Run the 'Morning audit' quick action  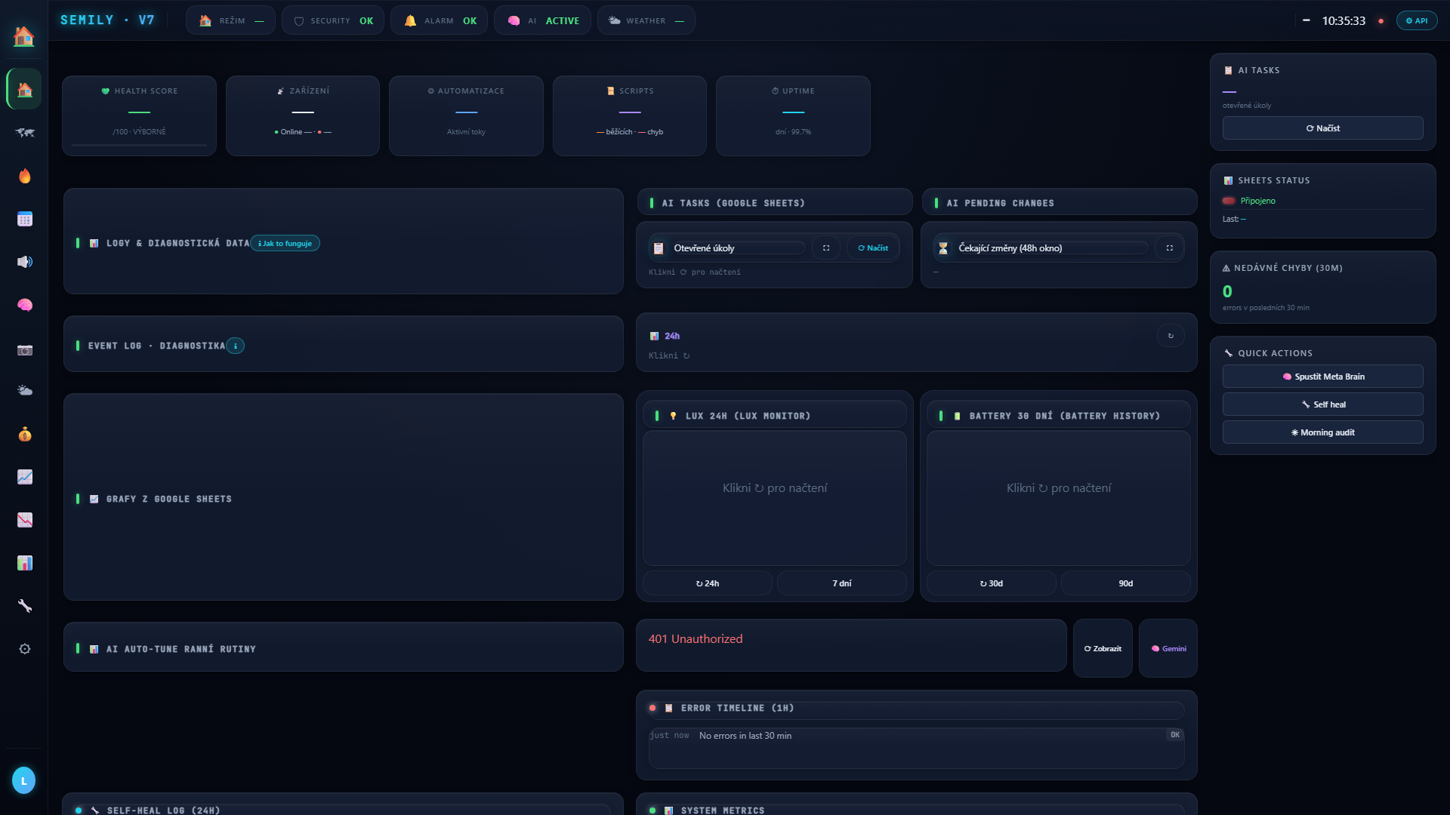tap(1323, 432)
